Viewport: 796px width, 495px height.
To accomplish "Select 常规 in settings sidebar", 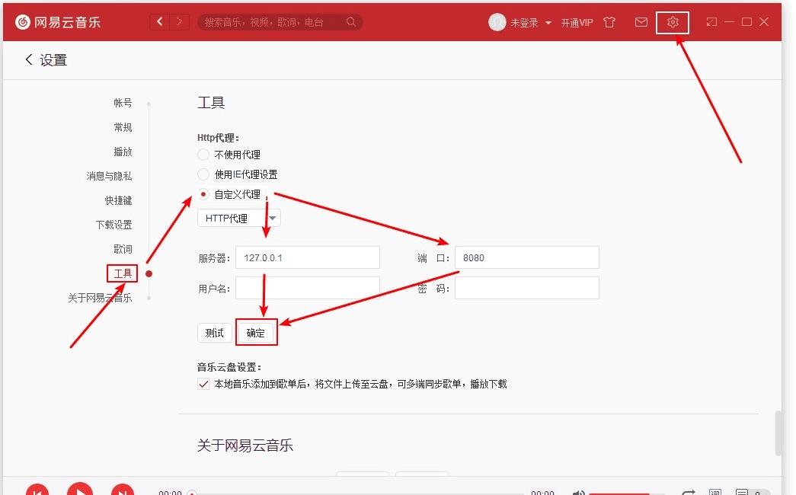I will (x=123, y=127).
